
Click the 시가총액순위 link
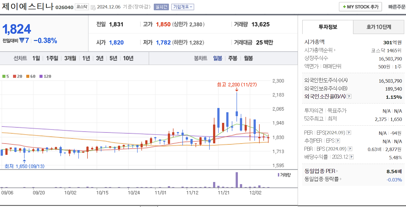(x=318, y=50)
